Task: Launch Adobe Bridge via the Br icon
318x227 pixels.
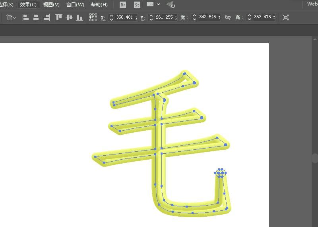Action: [123, 5]
